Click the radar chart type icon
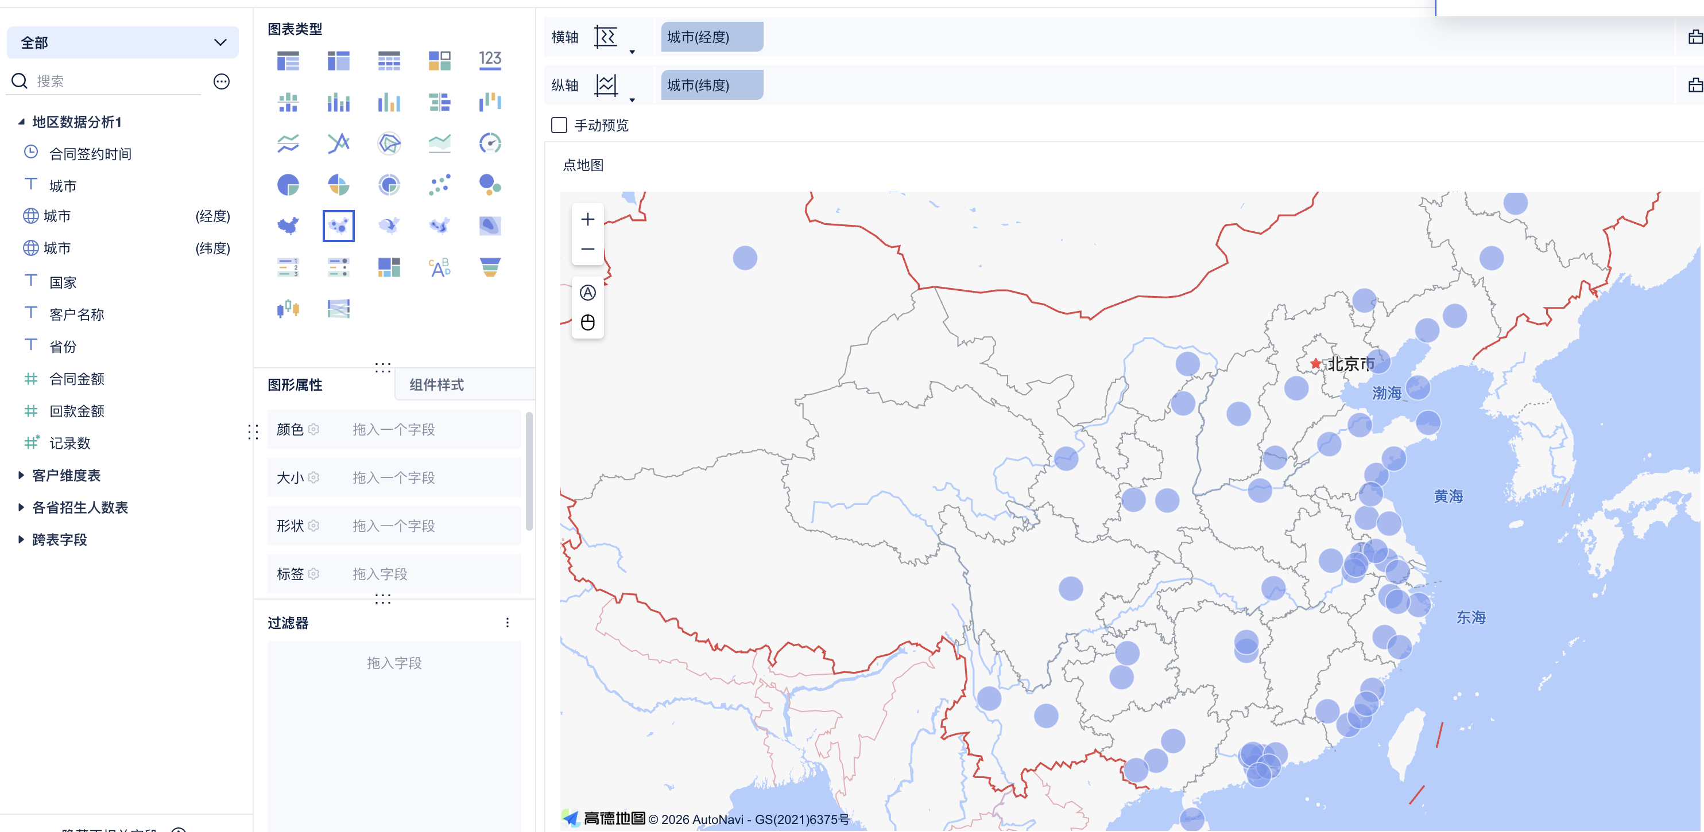The width and height of the screenshot is (1704, 832). tap(389, 143)
